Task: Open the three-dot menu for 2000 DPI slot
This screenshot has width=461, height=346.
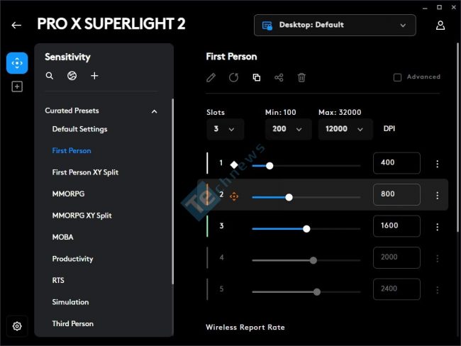Action: pos(437,258)
